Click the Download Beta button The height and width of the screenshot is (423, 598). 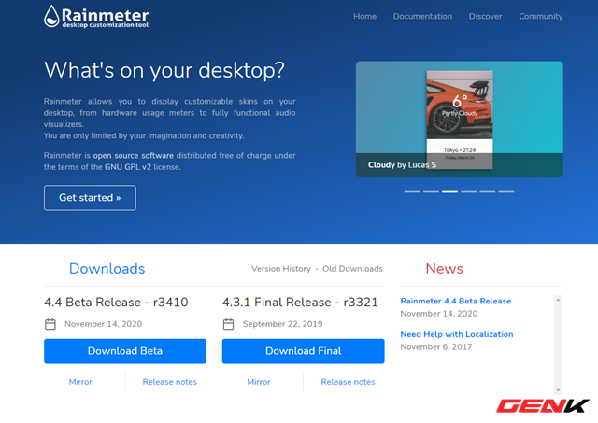[125, 351]
